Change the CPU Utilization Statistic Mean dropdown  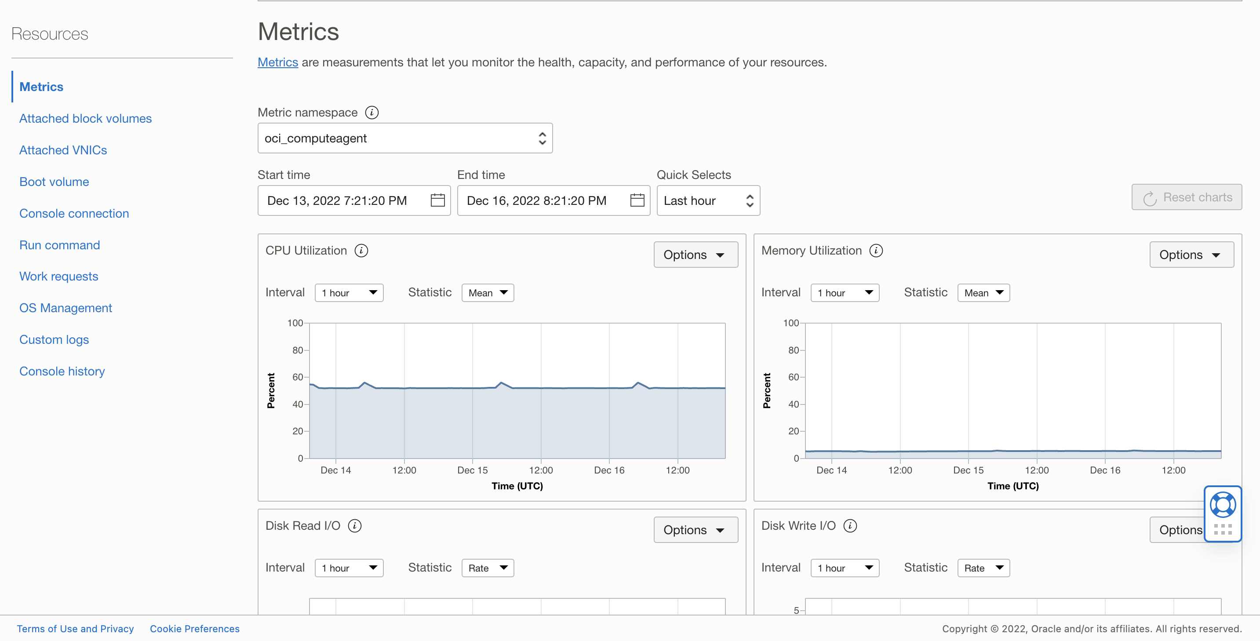click(487, 293)
